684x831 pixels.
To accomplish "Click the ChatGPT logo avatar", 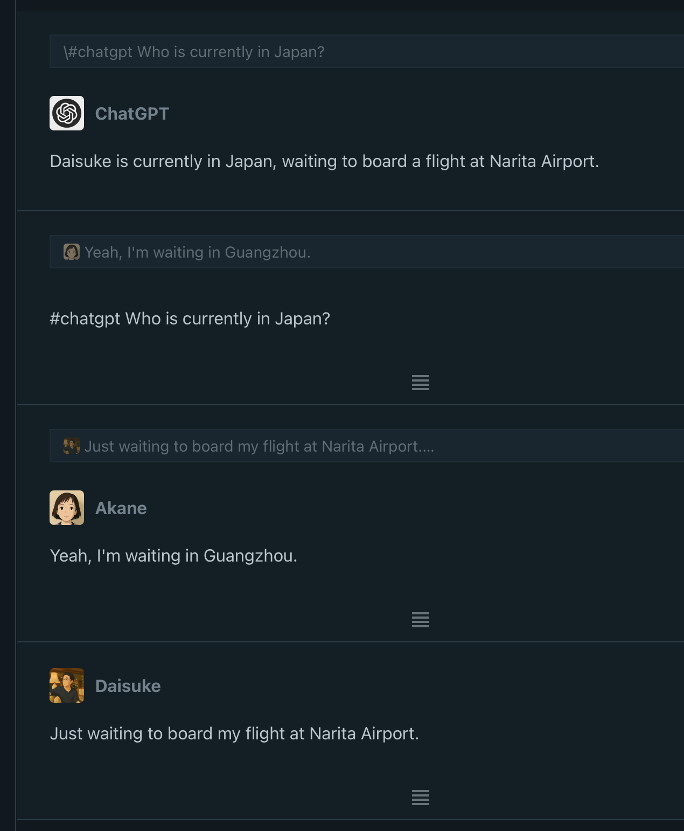I will pos(67,113).
